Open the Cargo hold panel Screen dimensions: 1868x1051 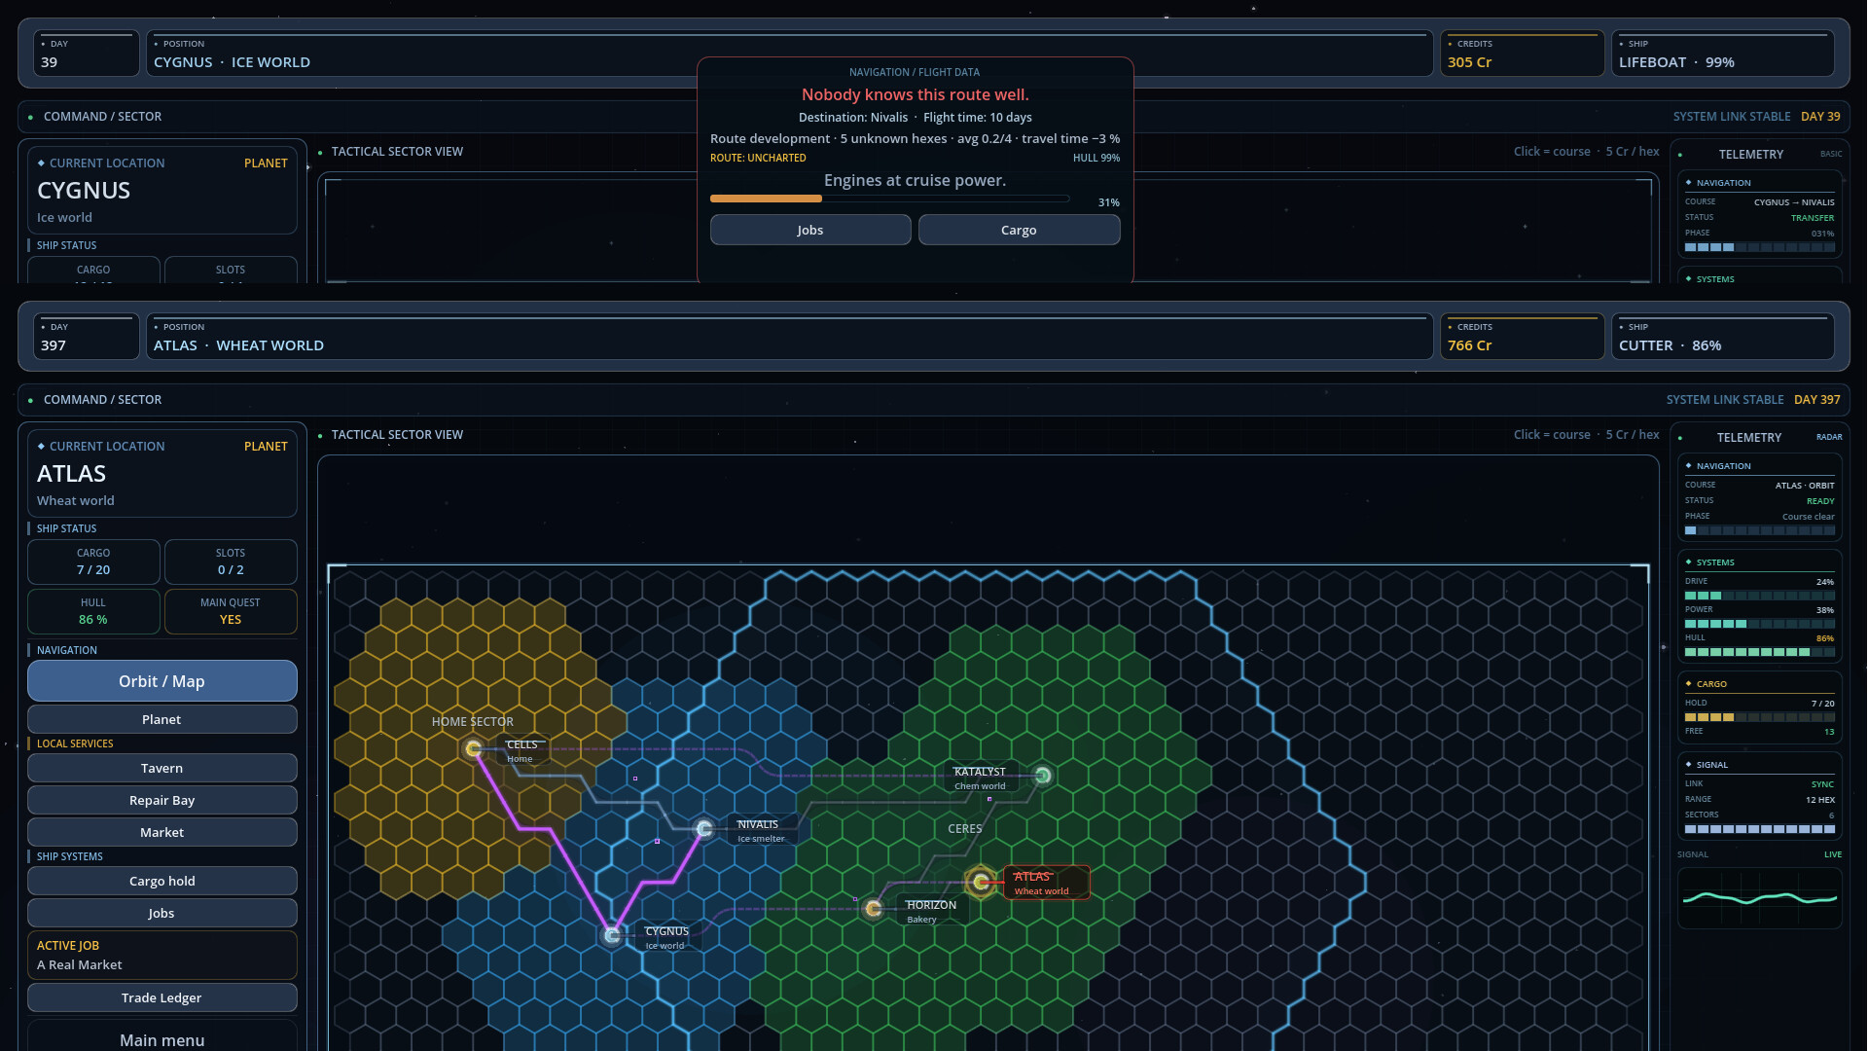coord(162,881)
